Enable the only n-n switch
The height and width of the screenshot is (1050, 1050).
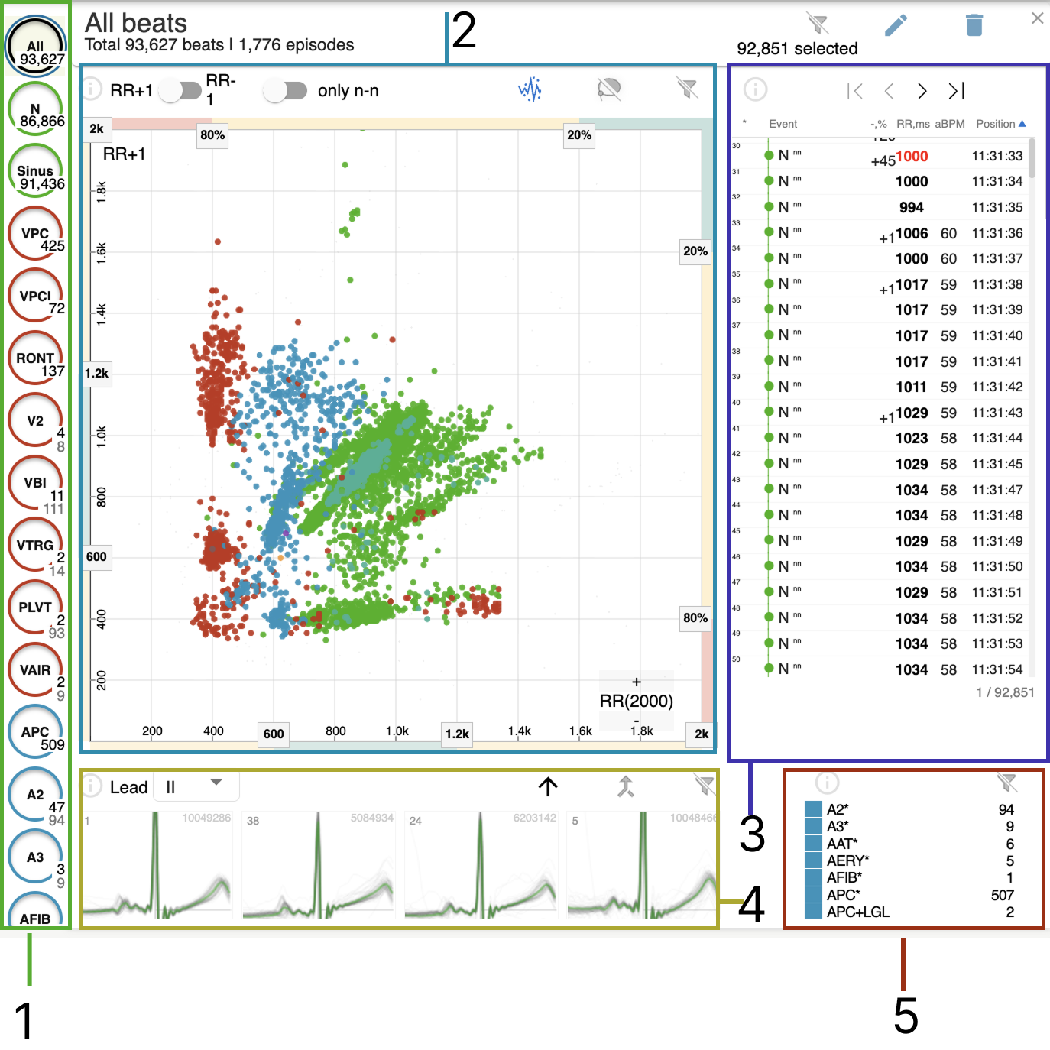coord(285,91)
